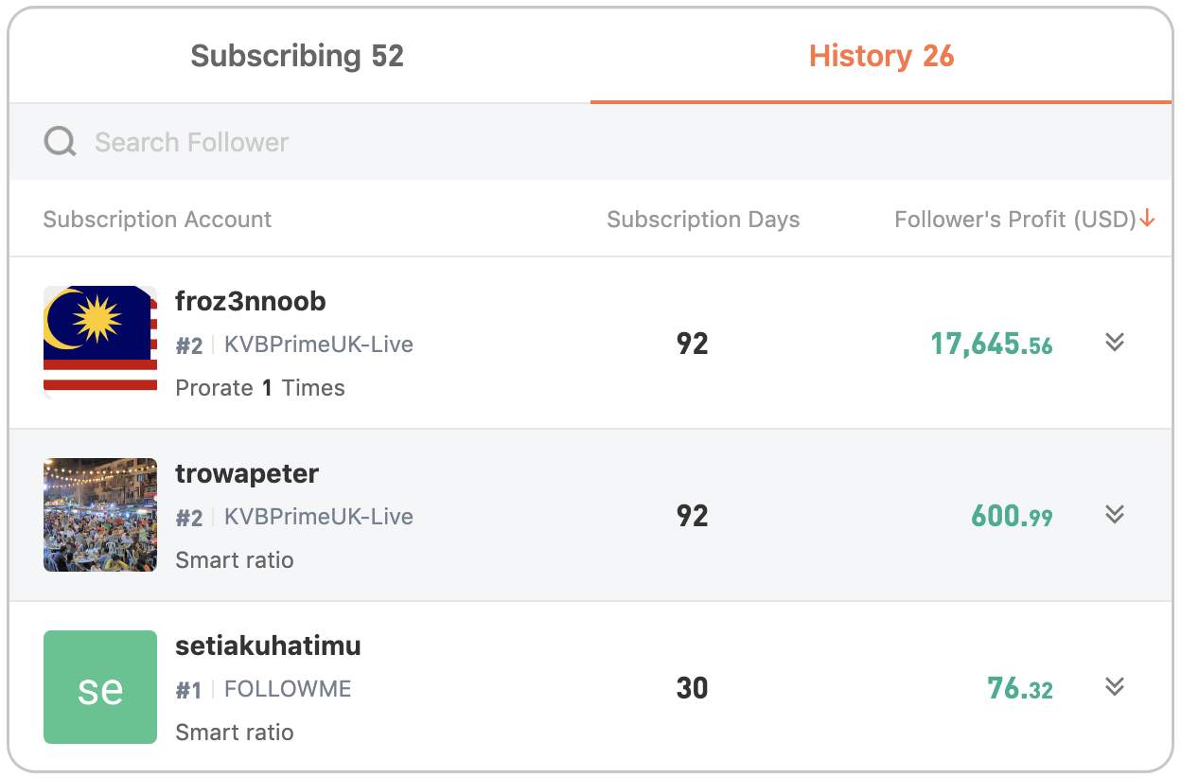This screenshot has width=1181, height=778.
Task: Open the trowapeter username link
Action: pos(247,473)
